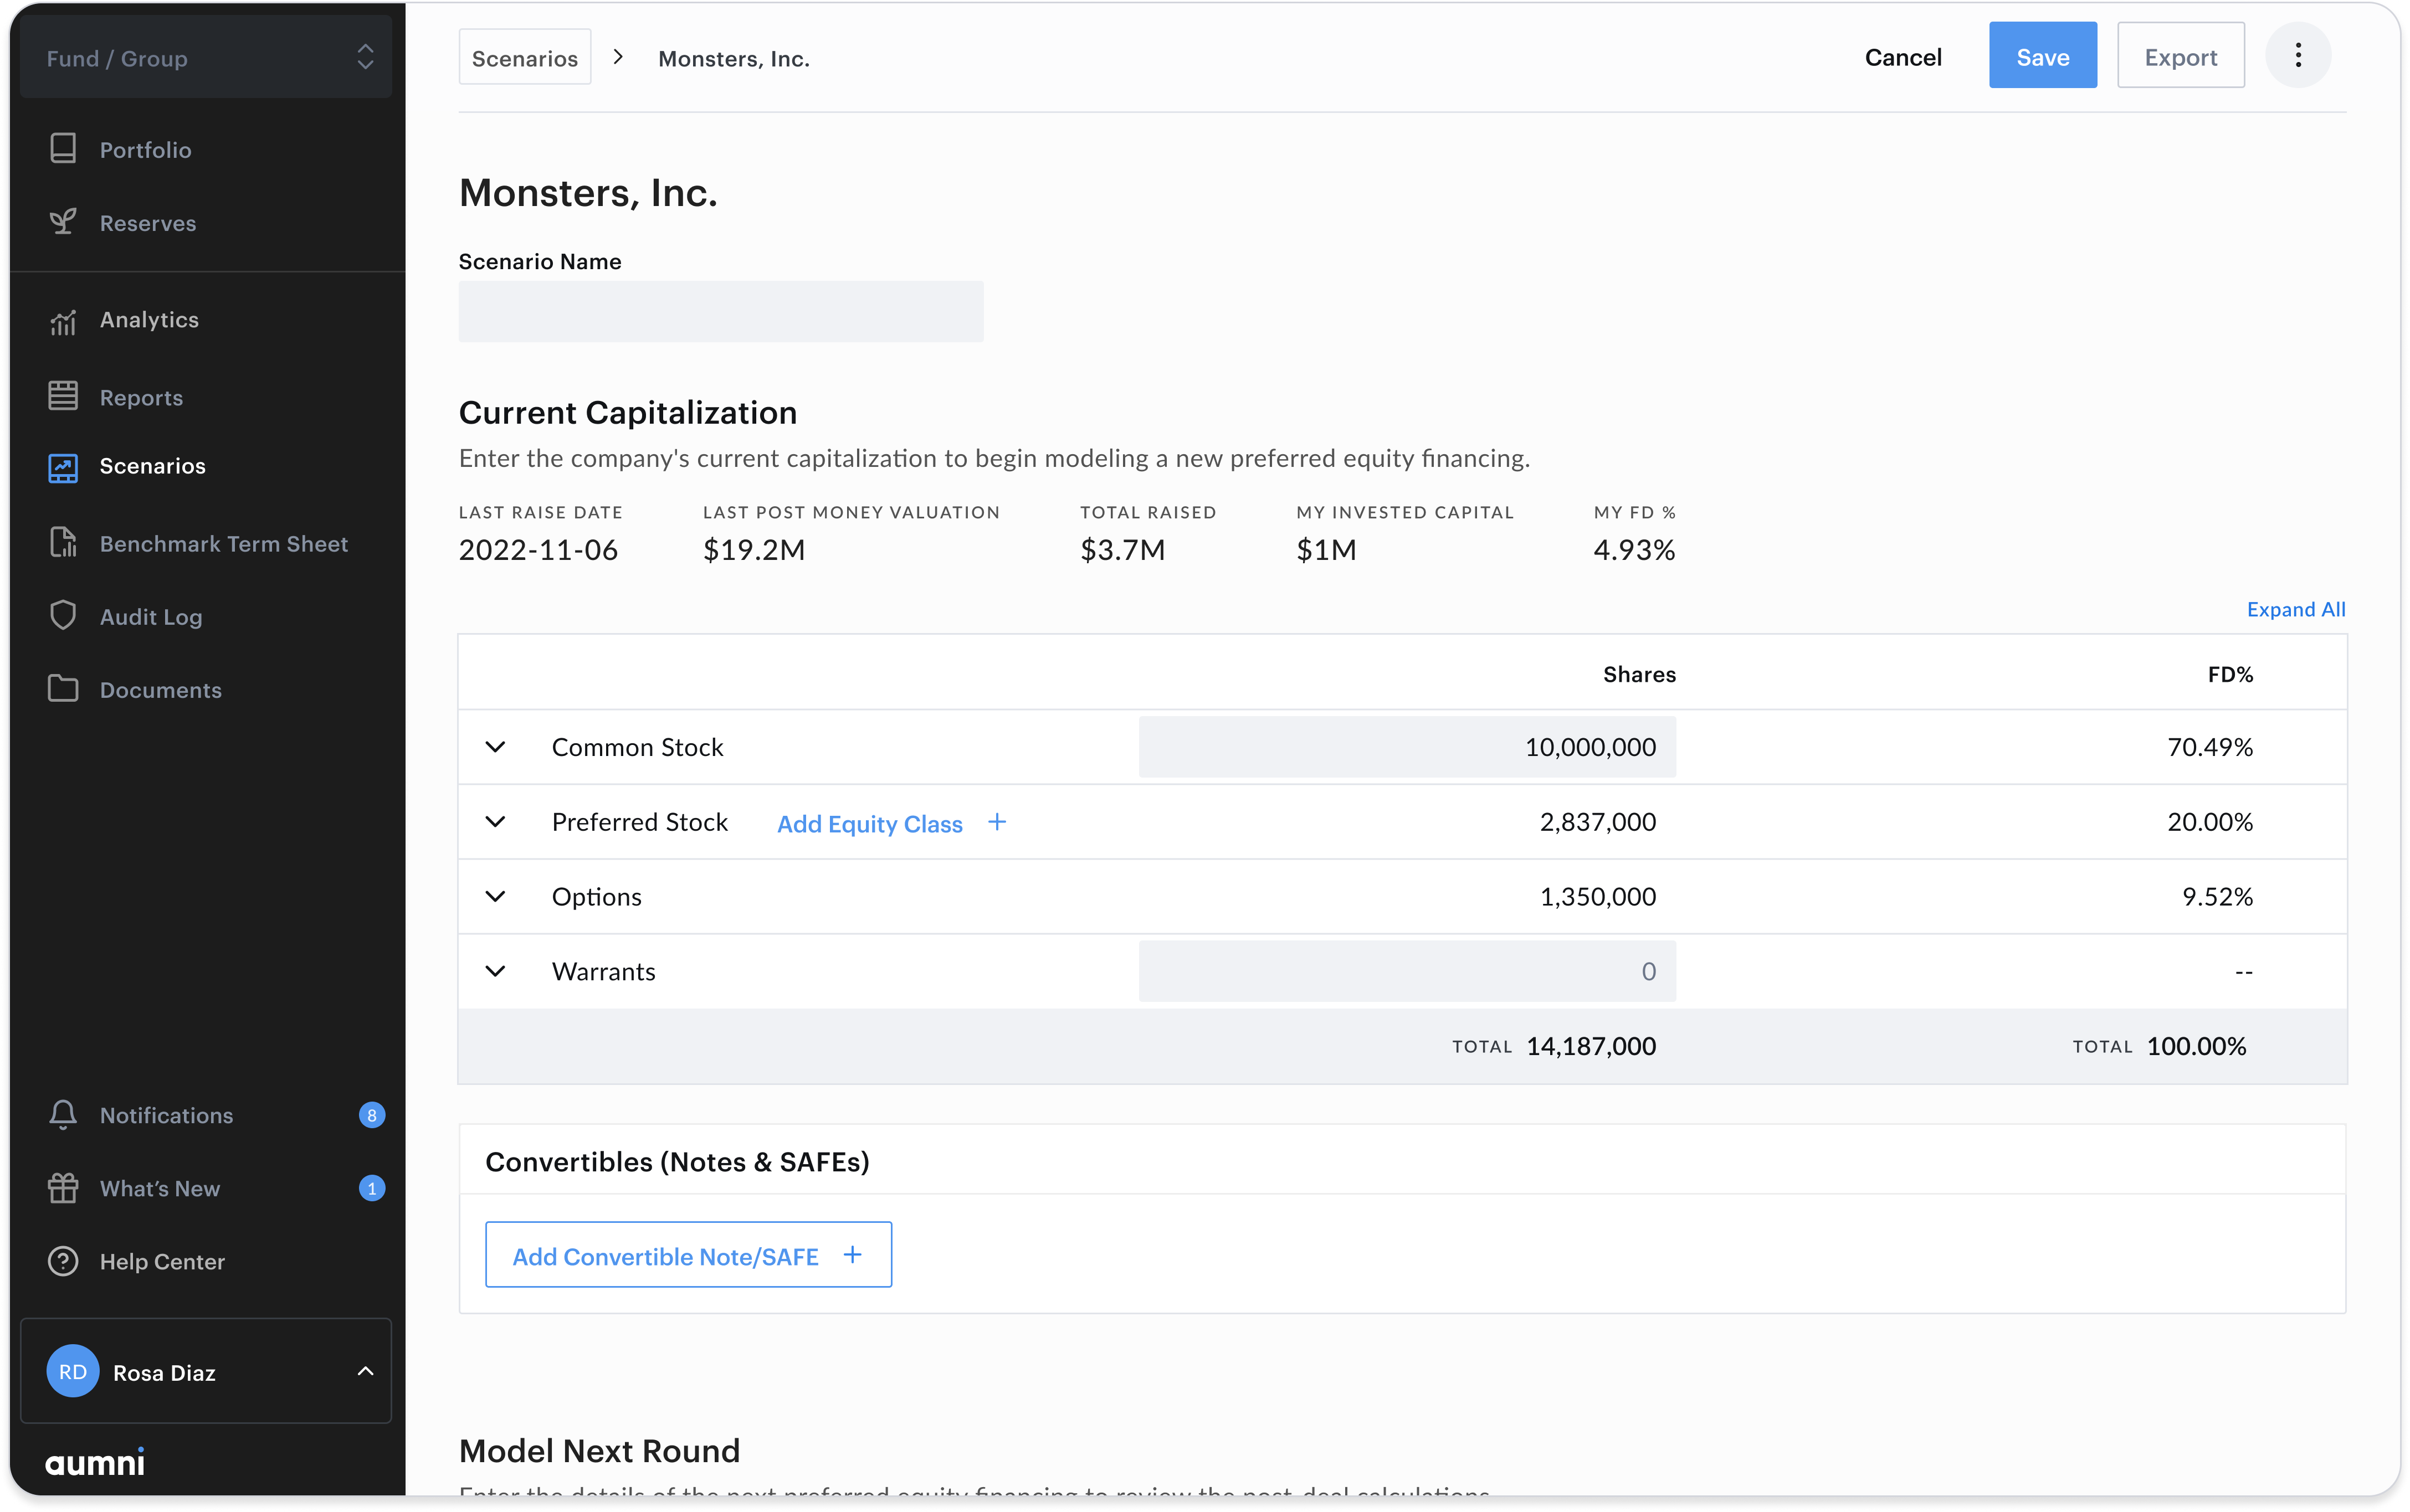Open the Fund / Group selector dropdown
Image resolution: width=2410 pixels, height=1512 pixels.
pyautogui.click(x=206, y=57)
